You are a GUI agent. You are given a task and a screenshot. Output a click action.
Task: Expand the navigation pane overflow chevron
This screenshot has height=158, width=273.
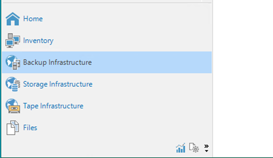click(206, 148)
